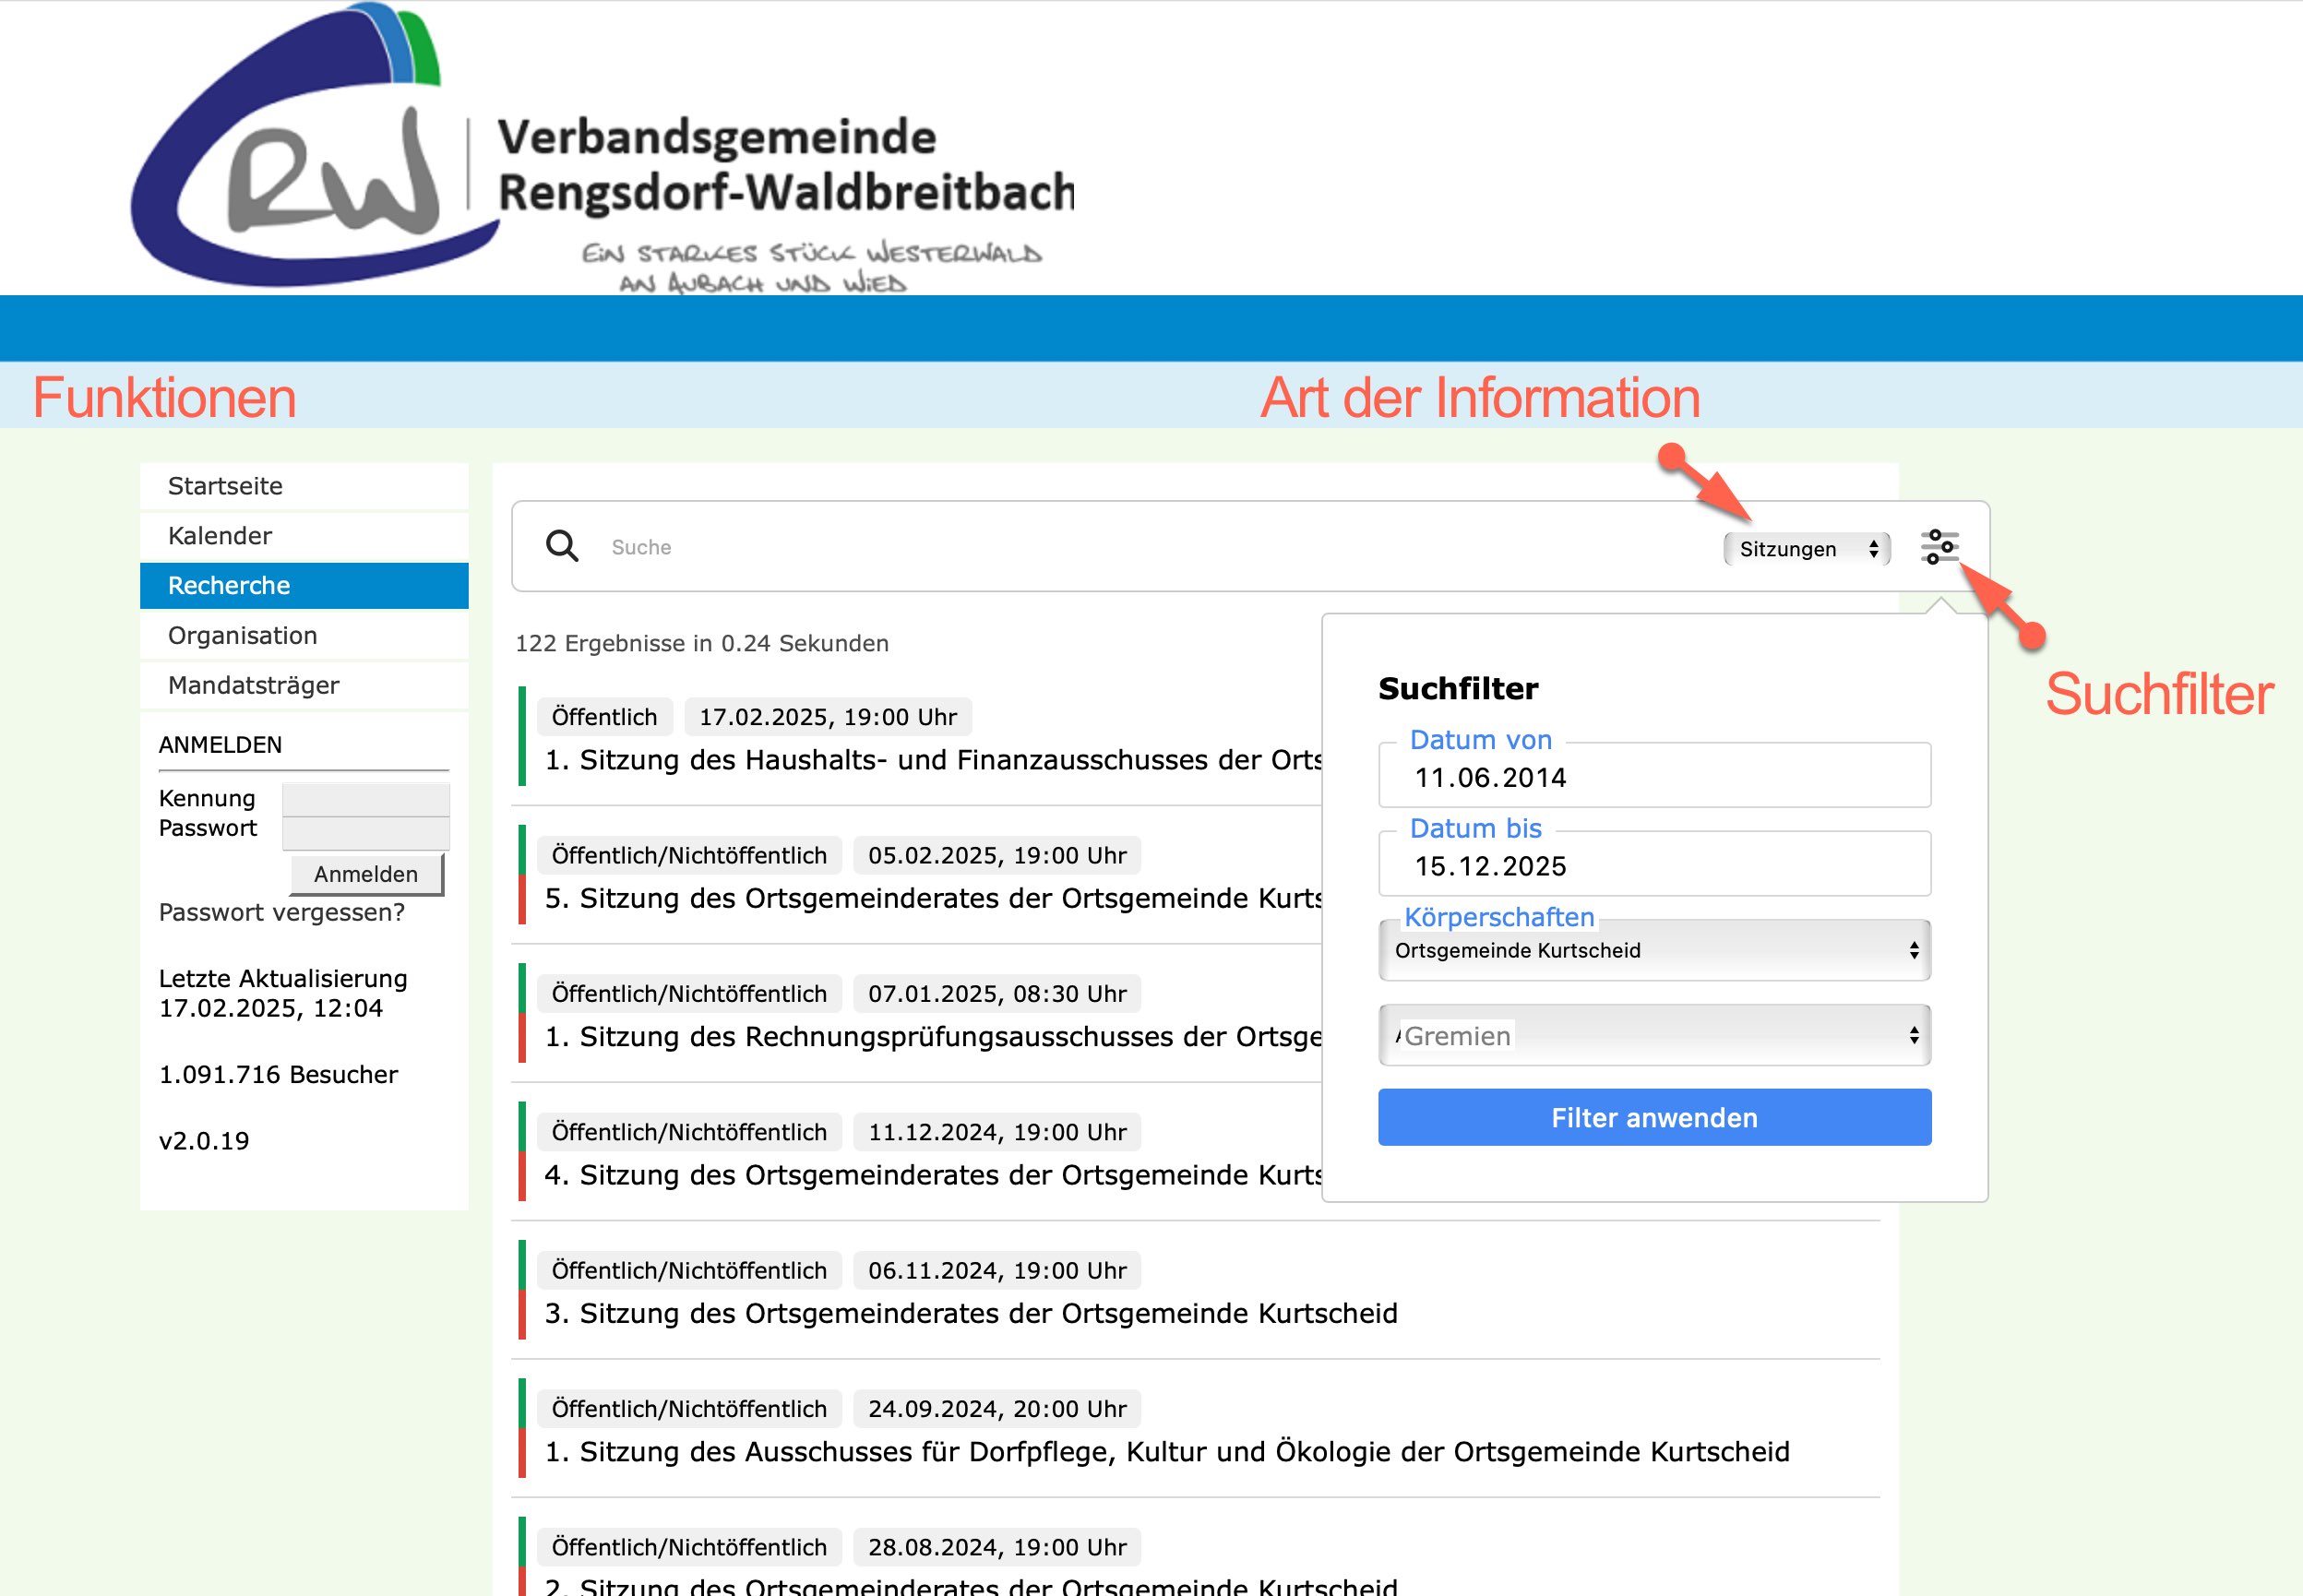Screen dimensions: 2303x1596
Task: Click the Passwort vergessen? link
Action: pyautogui.click(x=281, y=912)
